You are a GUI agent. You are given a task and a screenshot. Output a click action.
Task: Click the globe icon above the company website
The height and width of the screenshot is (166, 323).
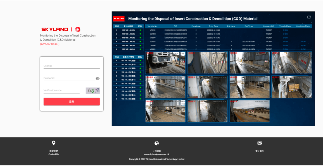[x=156, y=143]
